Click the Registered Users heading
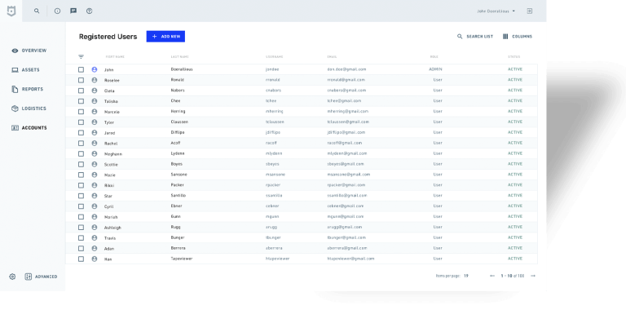 [x=108, y=37]
